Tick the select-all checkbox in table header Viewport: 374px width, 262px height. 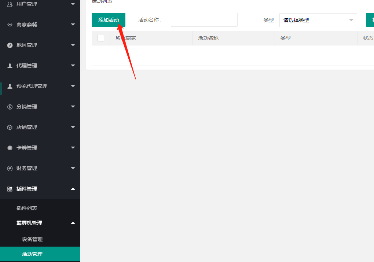coord(101,38)
